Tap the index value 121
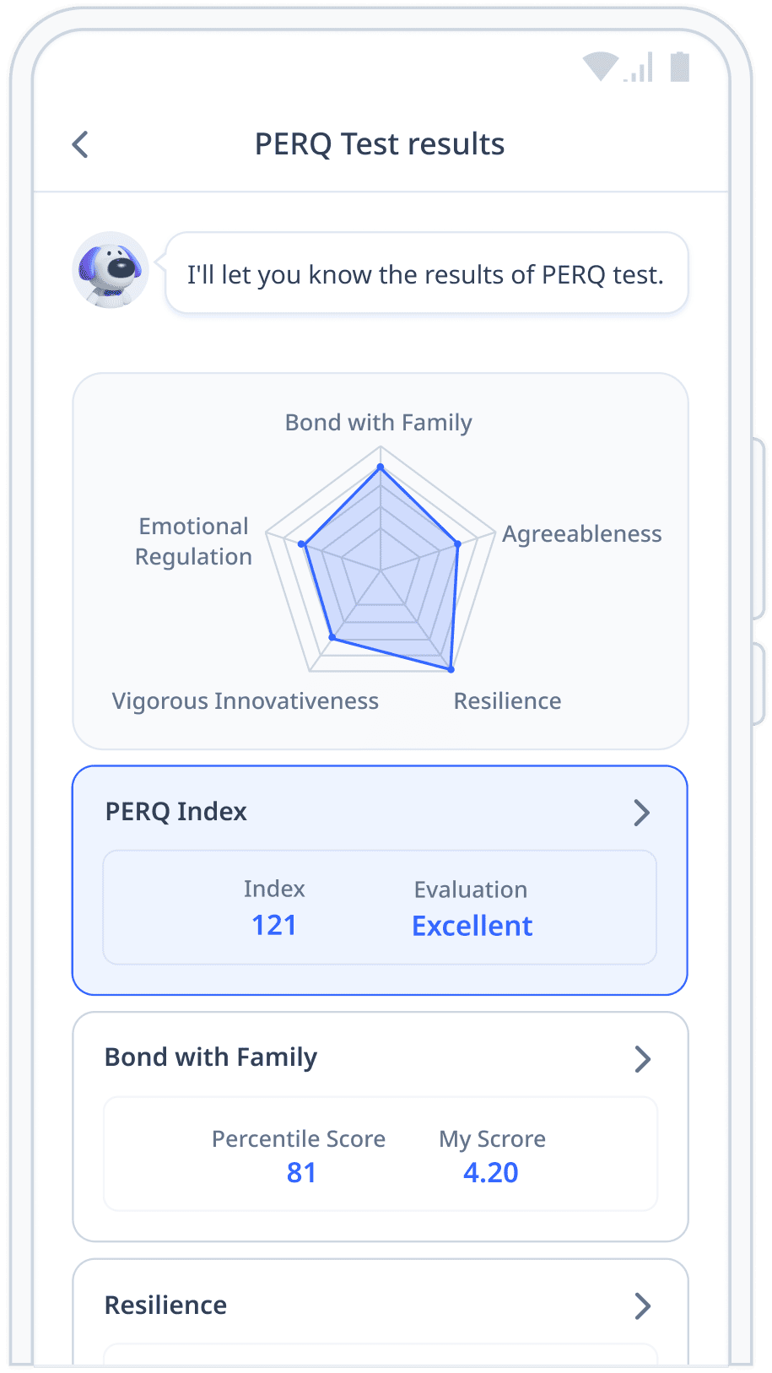The width and height of the screenshot is (772, 1373). click(x=274, y=926)
